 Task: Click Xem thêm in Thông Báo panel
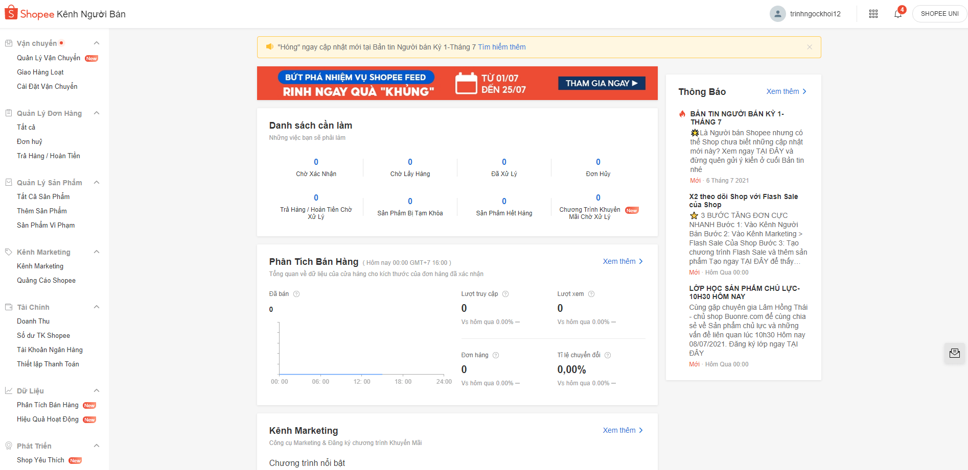coord(786,91)
